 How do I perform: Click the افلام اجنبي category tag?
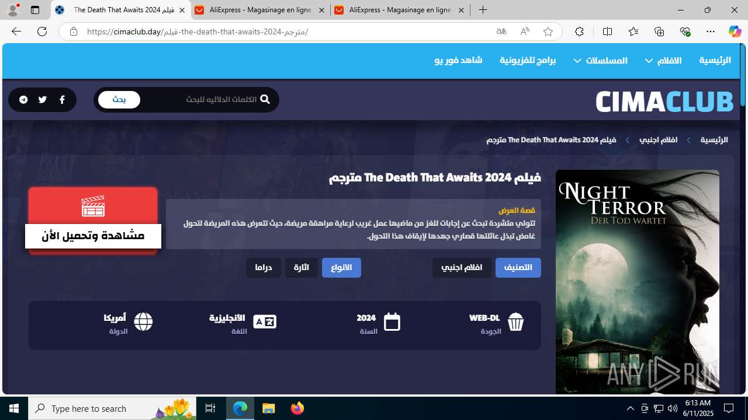[462, 268]
